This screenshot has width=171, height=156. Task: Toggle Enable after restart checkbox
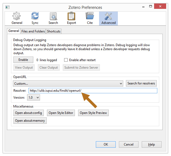(66, 60)
